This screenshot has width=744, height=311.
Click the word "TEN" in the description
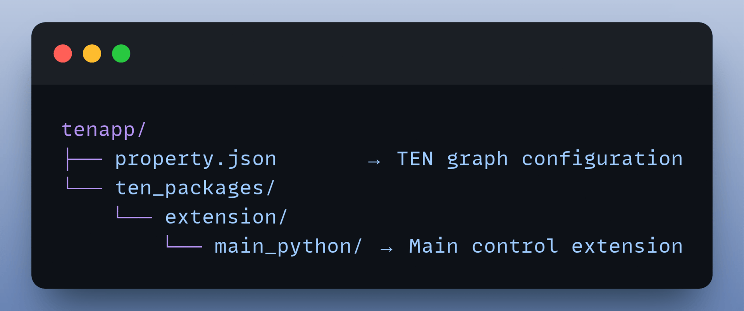coord(415,159)
